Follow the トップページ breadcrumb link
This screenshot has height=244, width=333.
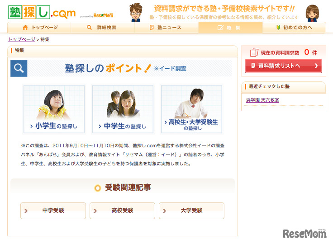[x=22, y=39]
